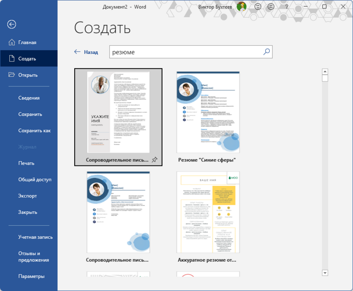The height and width of the screenshot is (291, 353).
Task: Open the Сведения menu entry
Action: [28, 98]
